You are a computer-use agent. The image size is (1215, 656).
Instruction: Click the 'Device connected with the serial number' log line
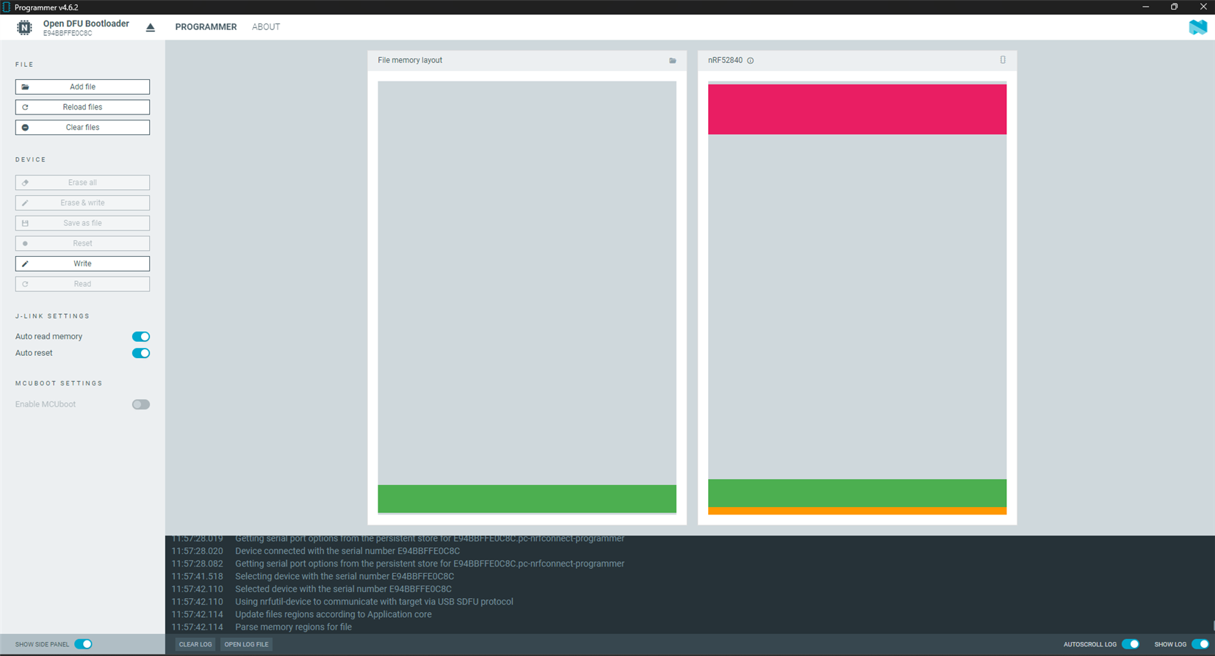pyautogui.click(x=347, y=551)
